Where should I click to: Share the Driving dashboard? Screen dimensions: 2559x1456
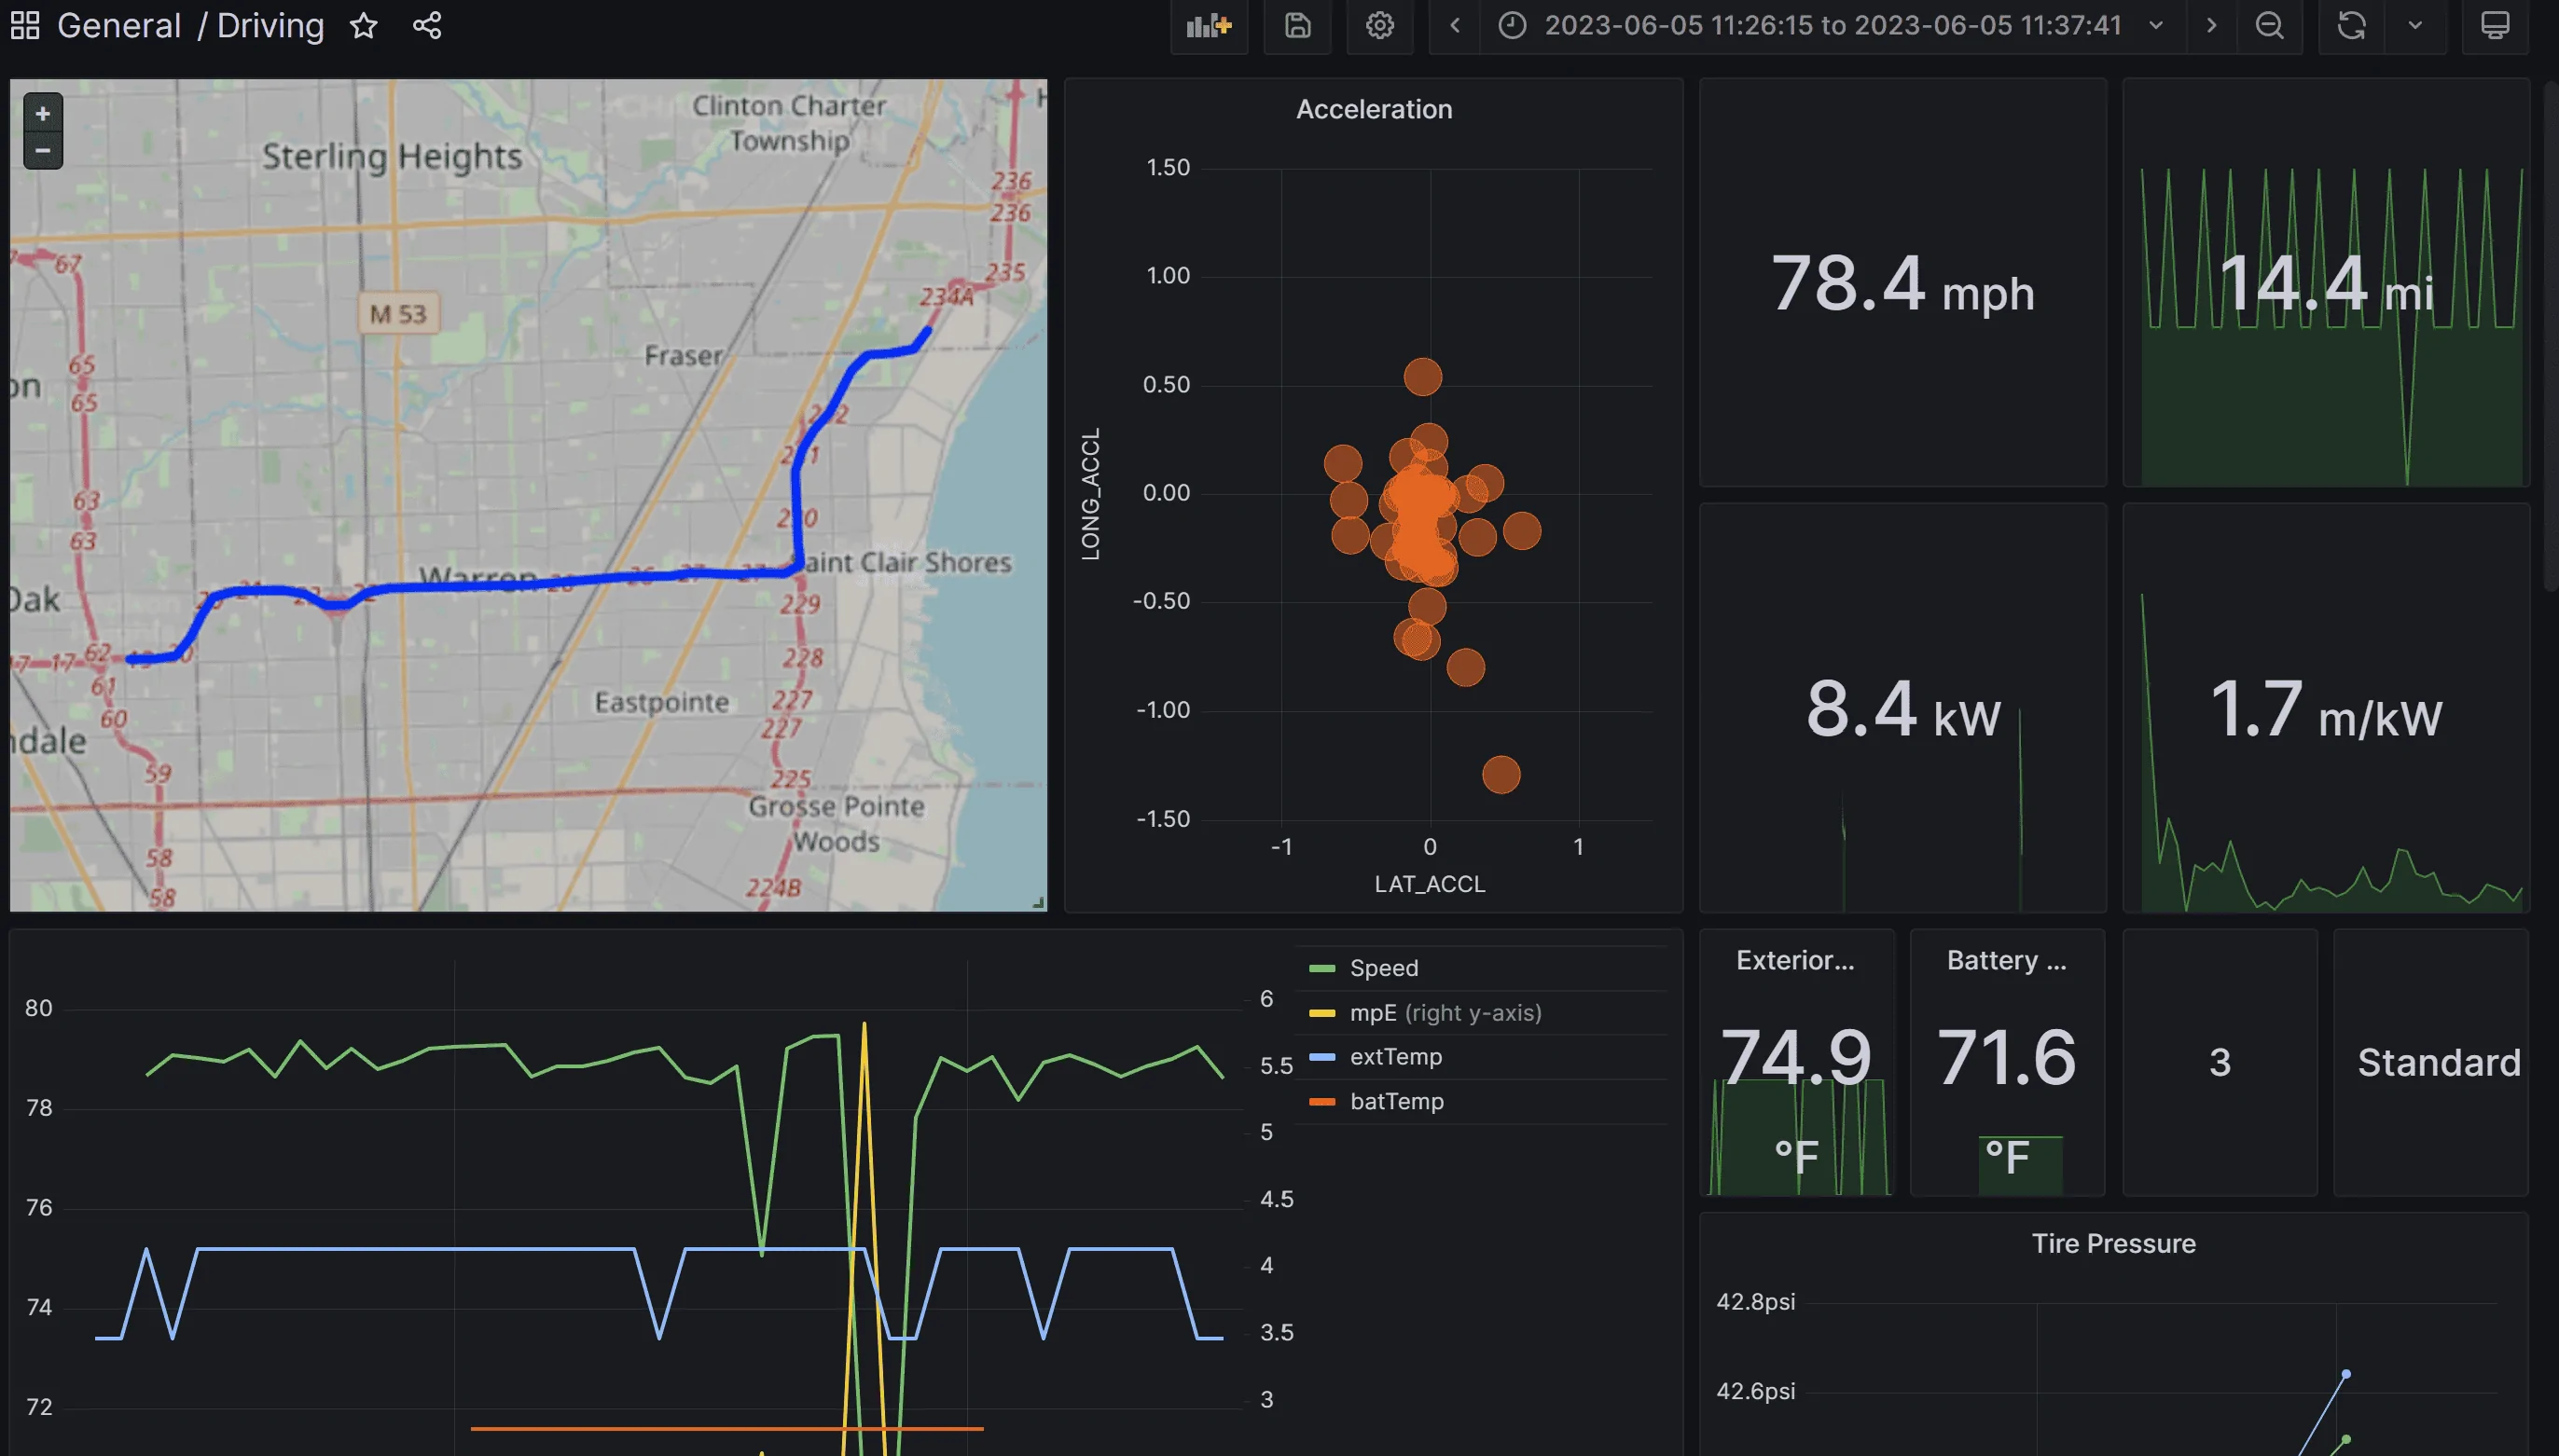tap(427, 26)
